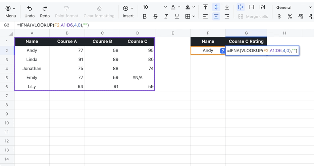Viewport: 314px width, 166px height.
Task: Open the Insert menu
Action: (x=128, y=11)
